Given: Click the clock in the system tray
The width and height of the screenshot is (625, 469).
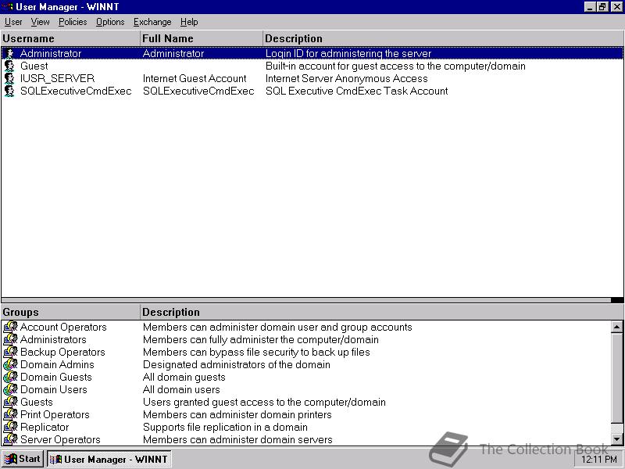Looking at the screenshot, I should (x=598, y=459).
